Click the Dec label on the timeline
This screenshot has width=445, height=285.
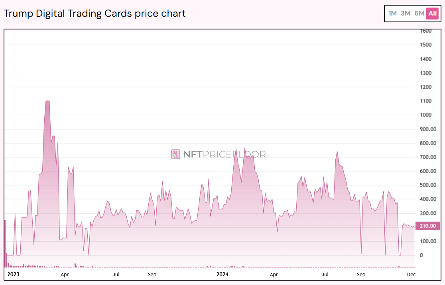(x=412, y=275)
